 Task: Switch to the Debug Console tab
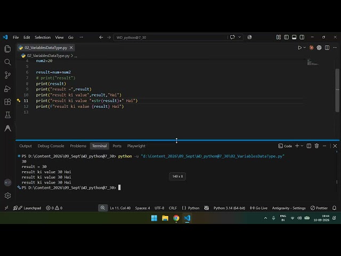pos(51,146)
